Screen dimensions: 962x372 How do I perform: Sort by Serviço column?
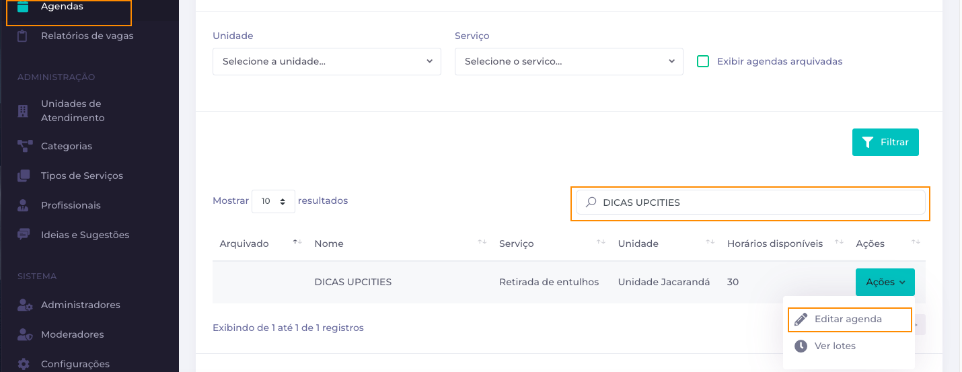coord(552,244)
